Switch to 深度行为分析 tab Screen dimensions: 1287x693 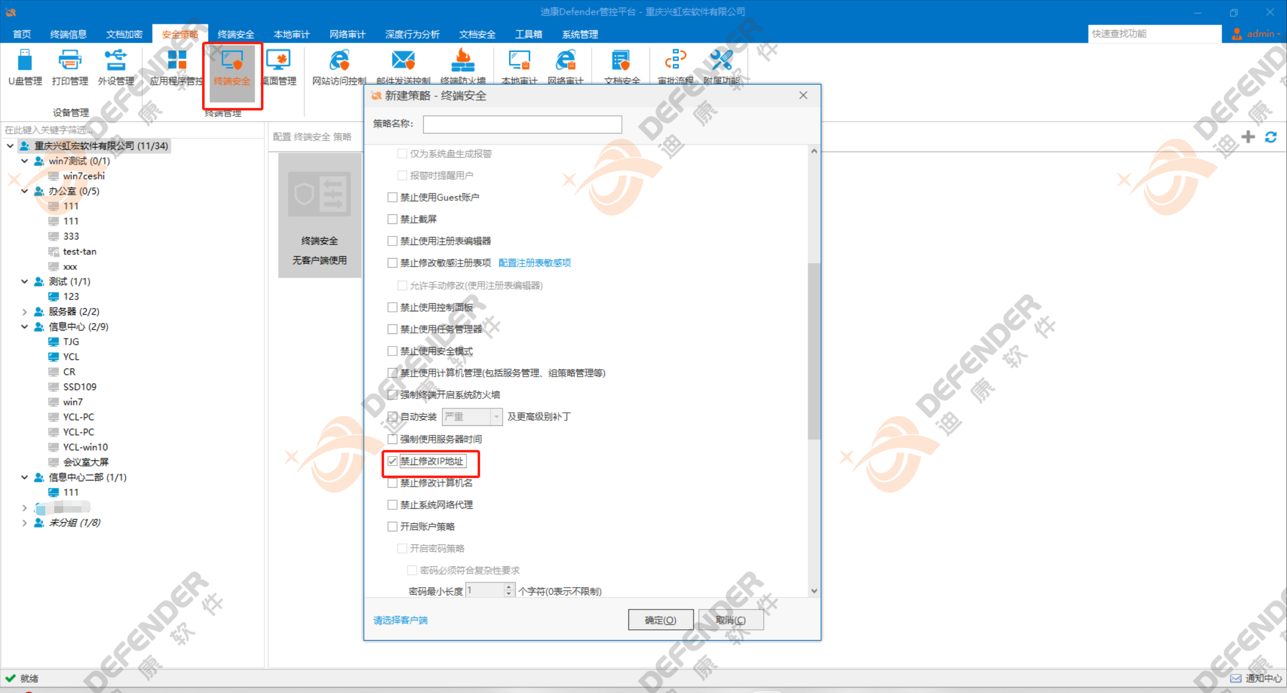click(412, 34)
